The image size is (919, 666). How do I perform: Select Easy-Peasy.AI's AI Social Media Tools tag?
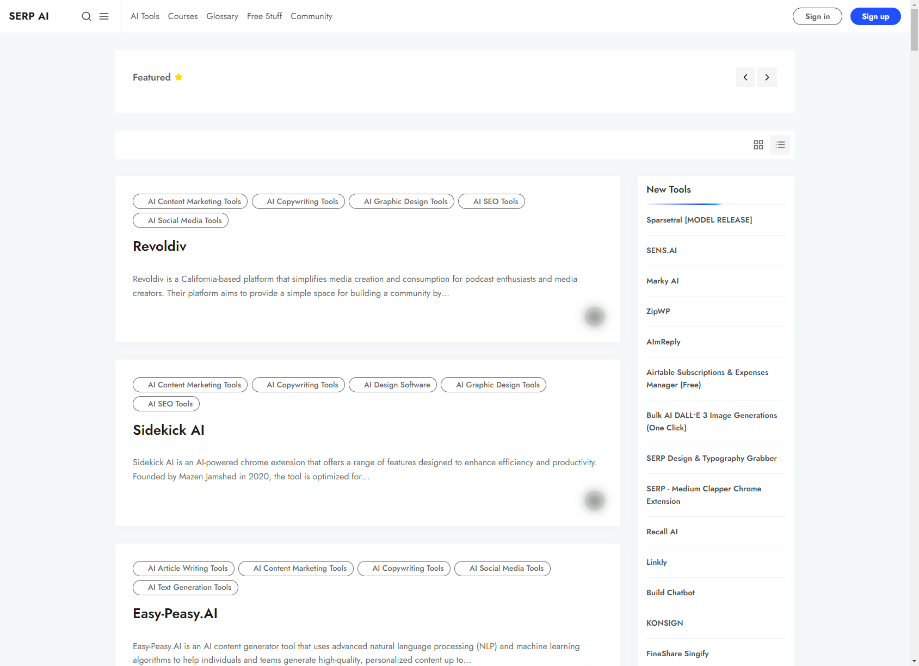(502, 568)
